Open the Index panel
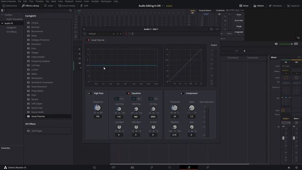 (49, 6)
